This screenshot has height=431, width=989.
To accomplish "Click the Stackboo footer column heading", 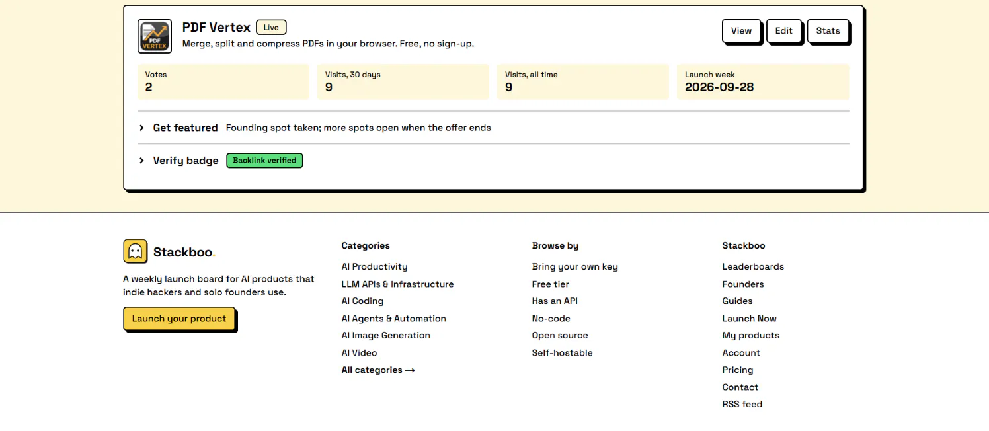I will (744, 245).
